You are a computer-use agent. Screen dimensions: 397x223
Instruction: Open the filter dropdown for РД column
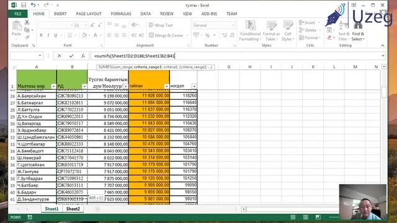(x=84, y=87)
